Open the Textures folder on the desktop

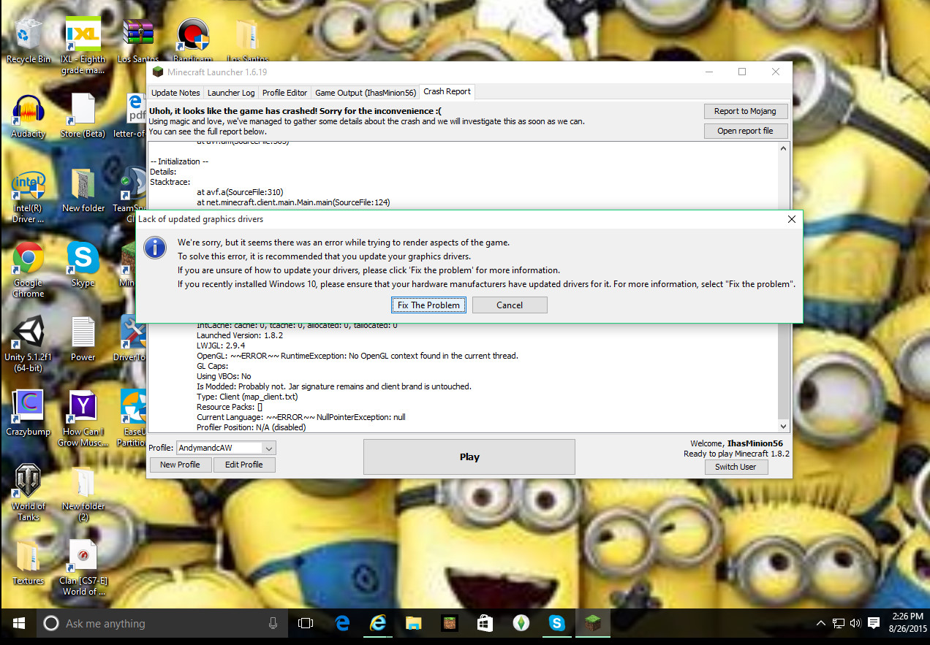pos(29,563)
